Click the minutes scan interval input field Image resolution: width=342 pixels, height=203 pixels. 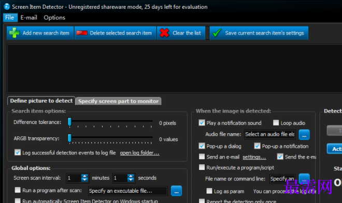point(74,178)
